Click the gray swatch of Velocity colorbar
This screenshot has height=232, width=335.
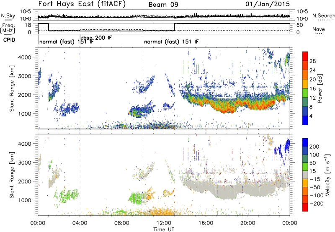coord(305,175)
